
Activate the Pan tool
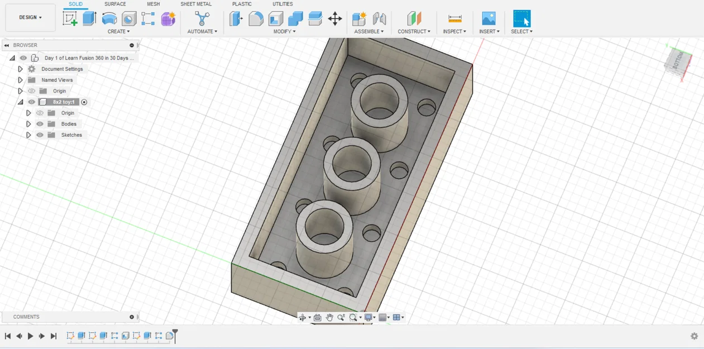[x=329, y=317]
